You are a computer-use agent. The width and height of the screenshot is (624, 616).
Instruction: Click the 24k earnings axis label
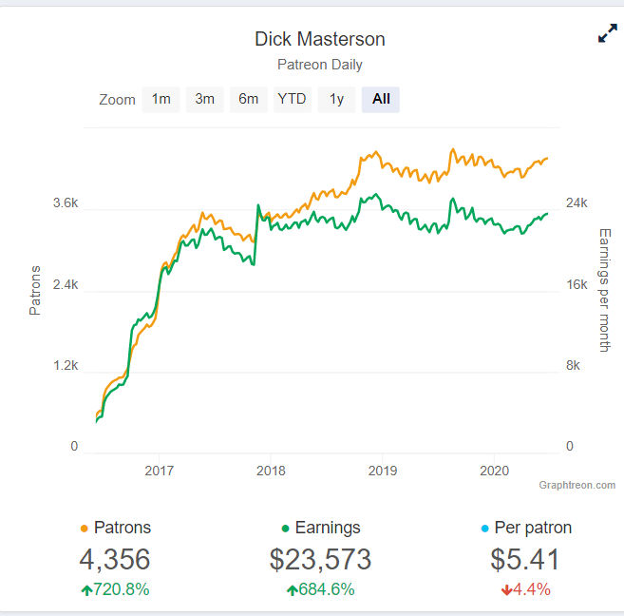[577, 203]
